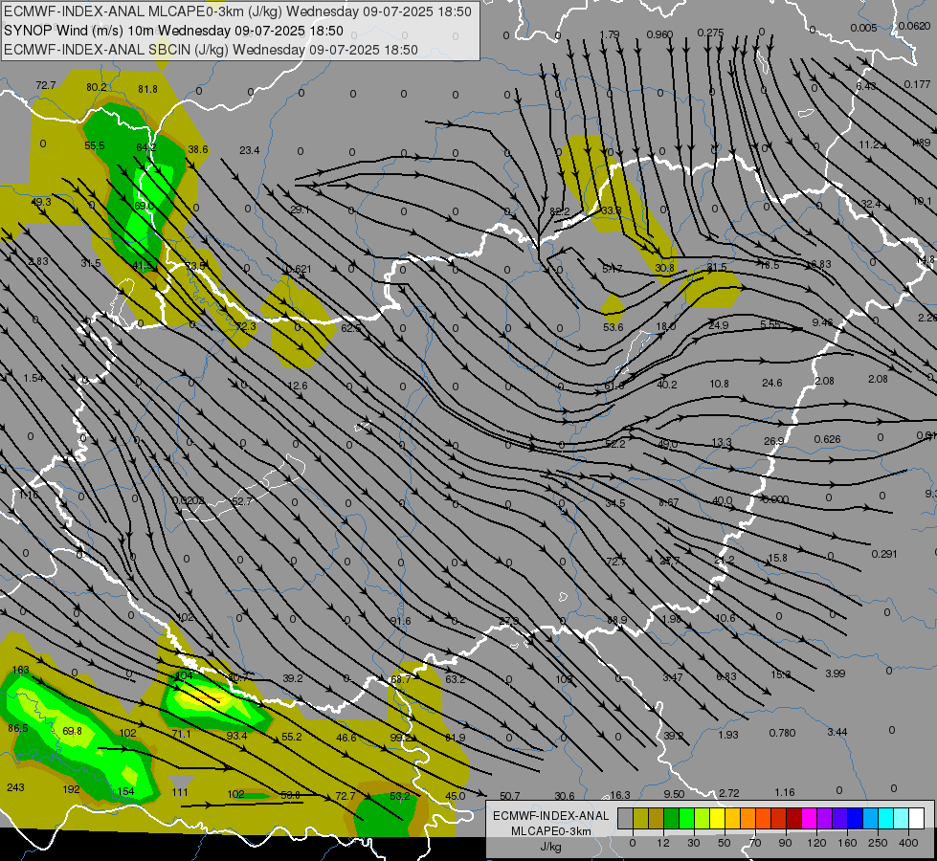Click map value 55.5

point(95,145)
